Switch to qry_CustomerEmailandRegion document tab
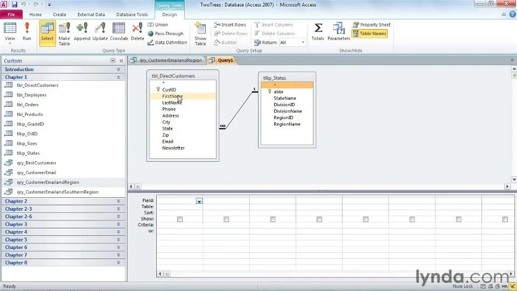The image size is (517, 291). tap(166, 60)
